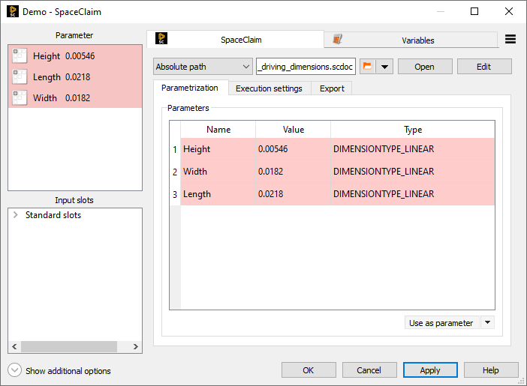The width and height of the screenshot is (527, 386).
Task: Click the Variables tab calculator icon
Action: tap(337, 39)
